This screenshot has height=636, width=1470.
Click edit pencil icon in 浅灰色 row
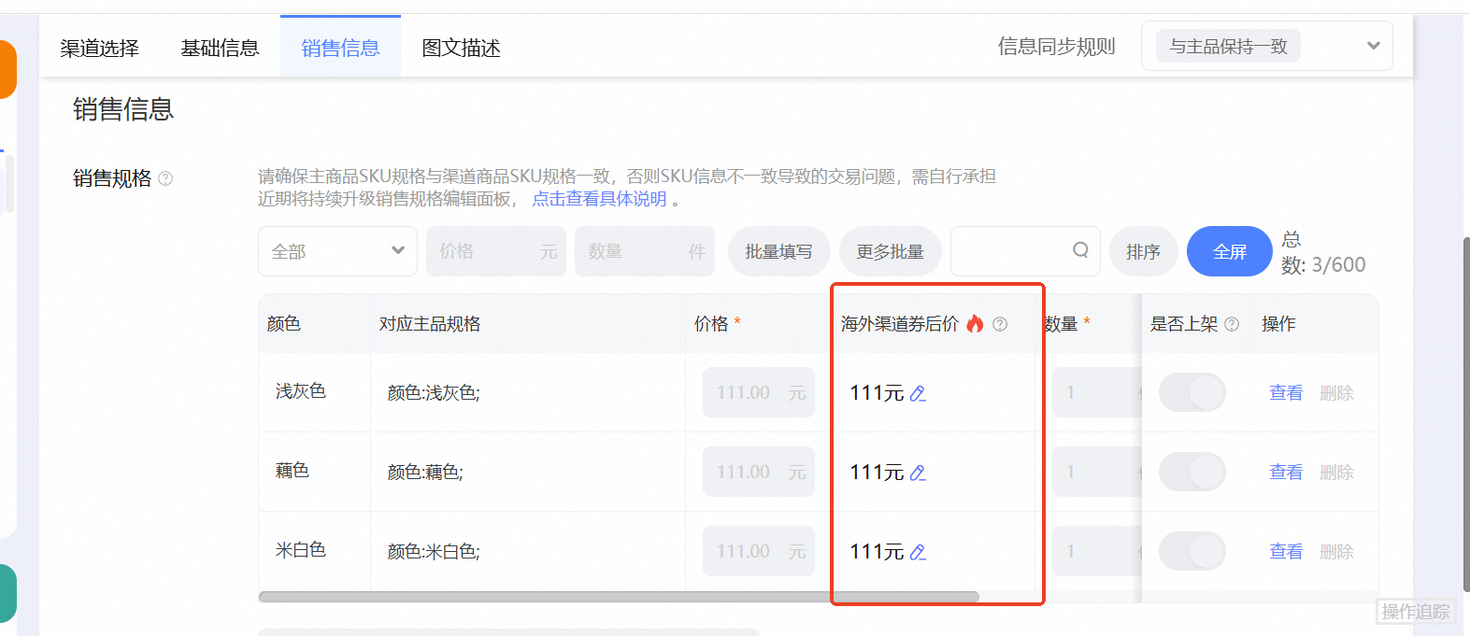918,394
